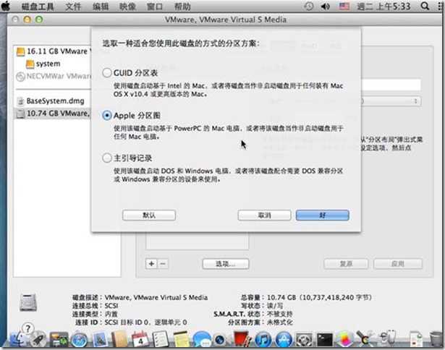This screenshot has height=350, width=445.
Task: Select 主引导记录 radio option
Action: pos(106,158)
